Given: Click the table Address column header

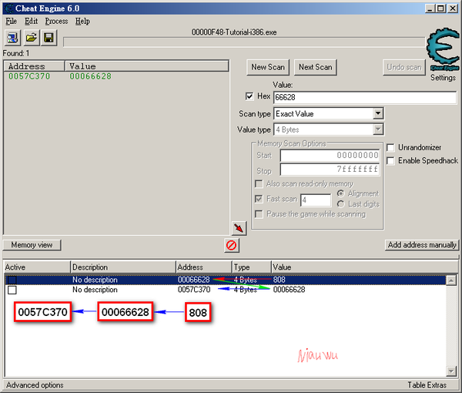Looking at the screenshot, I should click(204, 267).
